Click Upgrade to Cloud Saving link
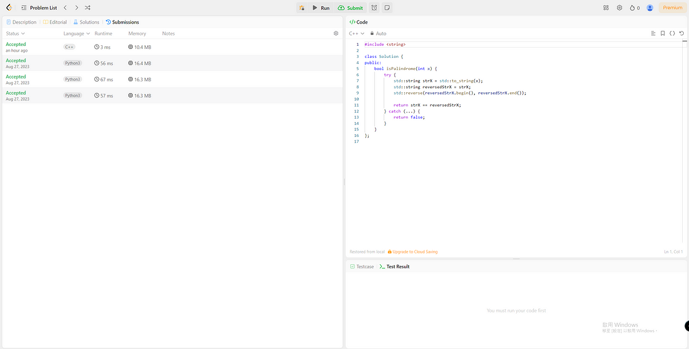Screen dimensions: 689x349 pos(412,252)
